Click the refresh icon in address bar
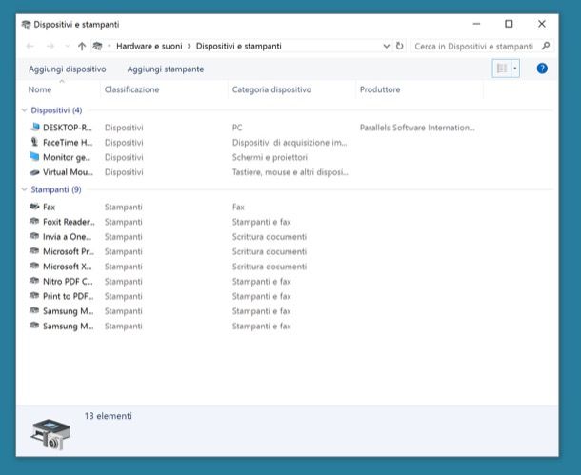 [399, 46]
